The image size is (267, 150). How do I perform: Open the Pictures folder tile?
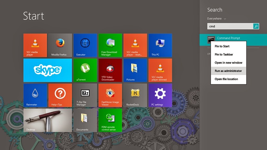pyautogui.click(x=135, y=70)
